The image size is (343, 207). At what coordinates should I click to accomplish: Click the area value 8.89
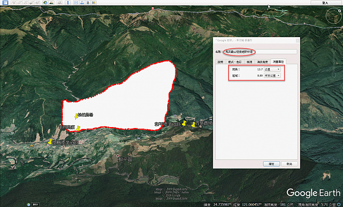pyautogui.click(x=260, y=76)
